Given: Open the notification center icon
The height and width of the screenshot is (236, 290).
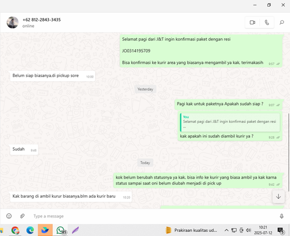Looking at the screenshot, I should pyautogui.click(x=281, y=230).
